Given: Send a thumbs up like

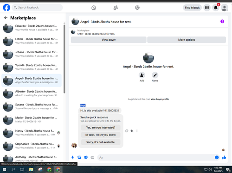Looking at the screenshot, I should pyautogui.click(x=224, y=157).
